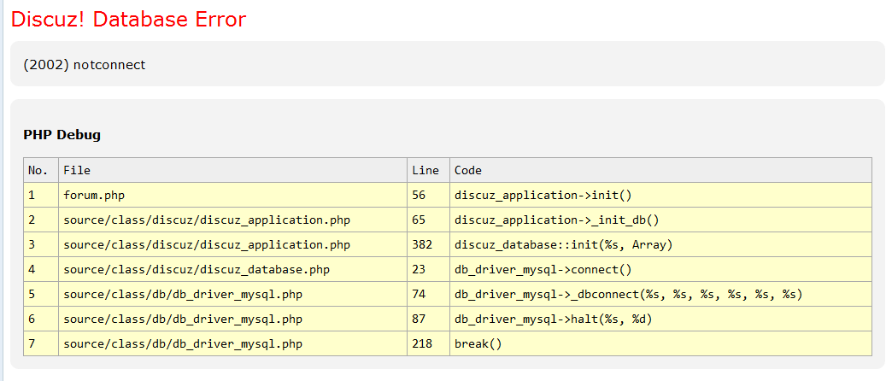Select the 'Discuz! Database Error' heading
Screen dimensions: 892x381
pyautogui.click(x=128, y=20)
